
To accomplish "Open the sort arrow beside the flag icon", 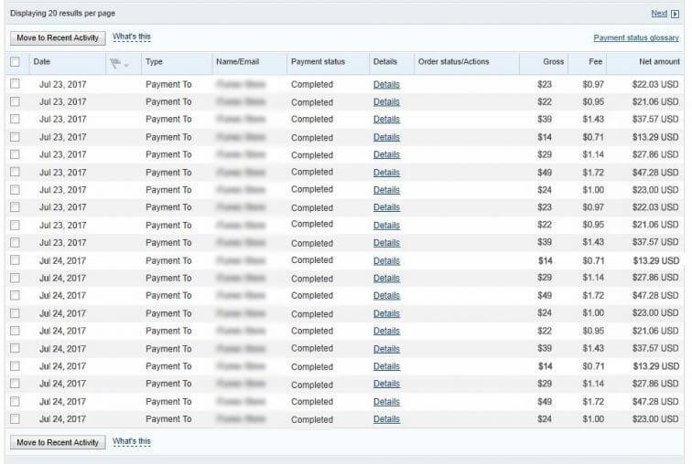I will [126, 66].
